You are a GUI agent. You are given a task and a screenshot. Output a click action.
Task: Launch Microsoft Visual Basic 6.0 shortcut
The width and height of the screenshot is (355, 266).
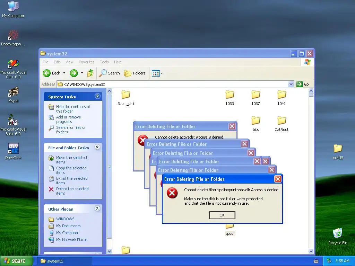coord(13,125)
